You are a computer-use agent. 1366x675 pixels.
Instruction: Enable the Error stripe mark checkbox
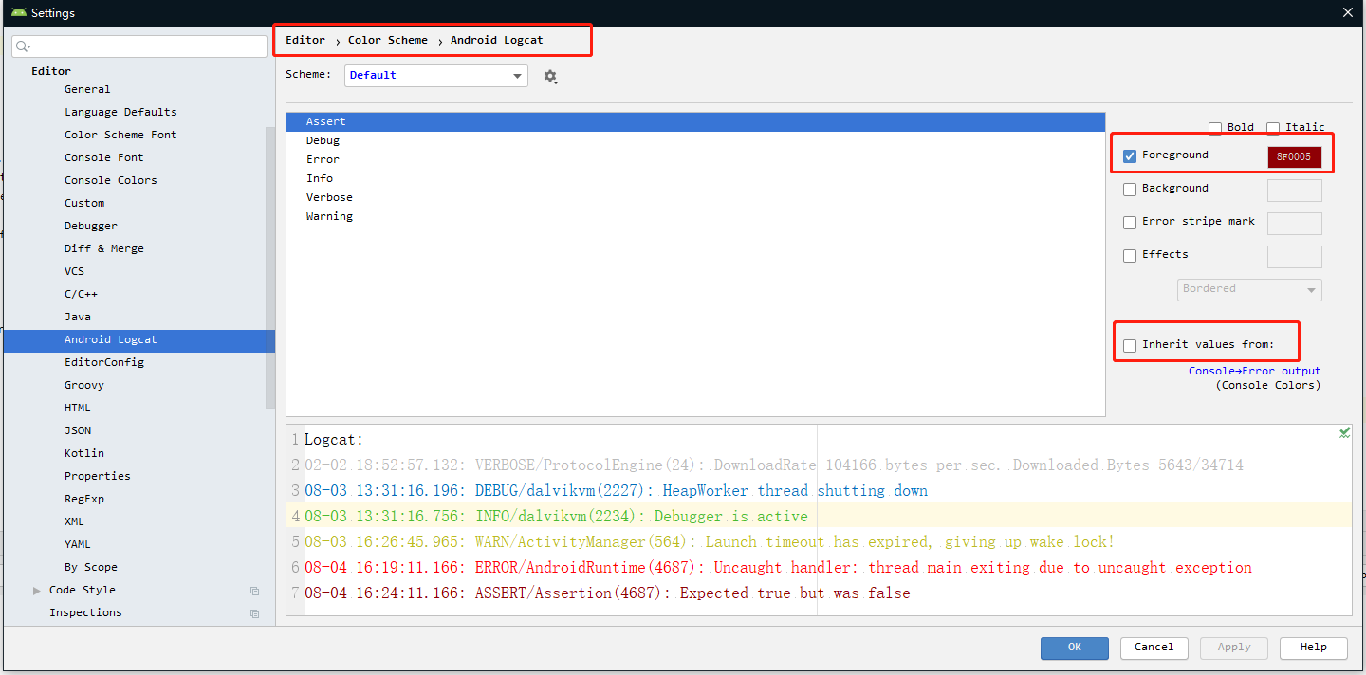point(1130,223)
